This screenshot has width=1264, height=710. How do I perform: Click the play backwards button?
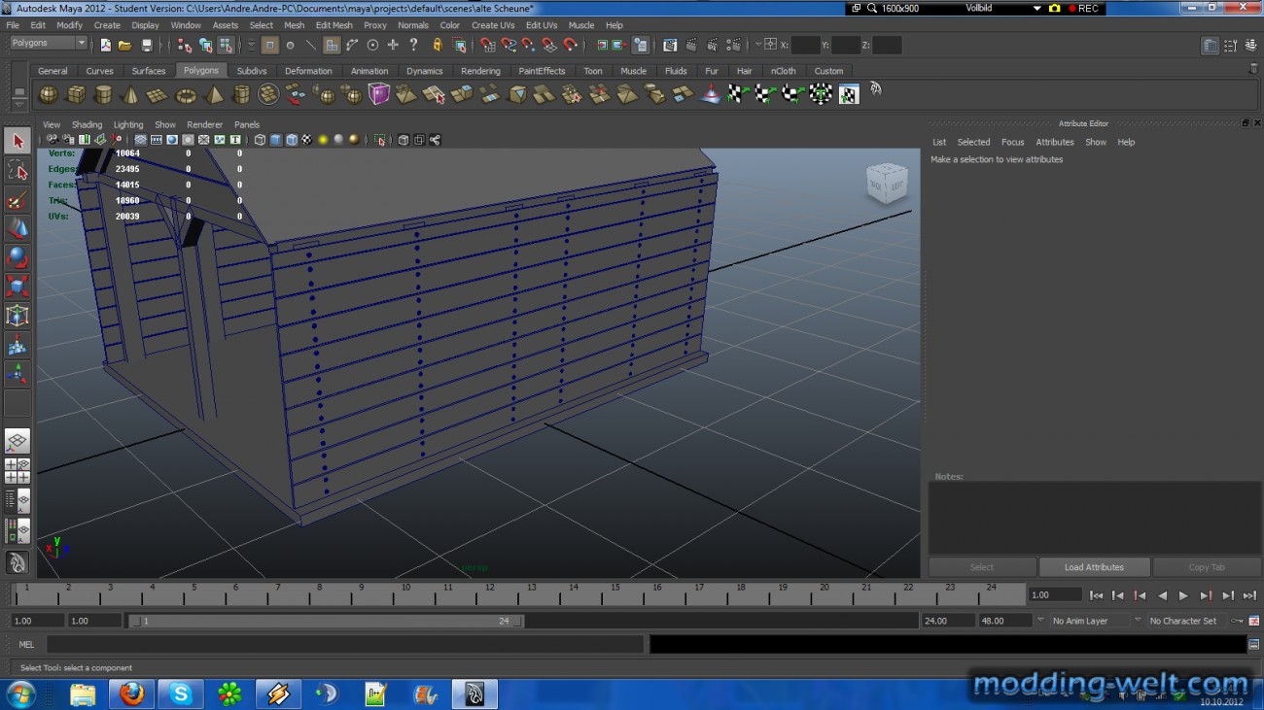[1162, 595]
